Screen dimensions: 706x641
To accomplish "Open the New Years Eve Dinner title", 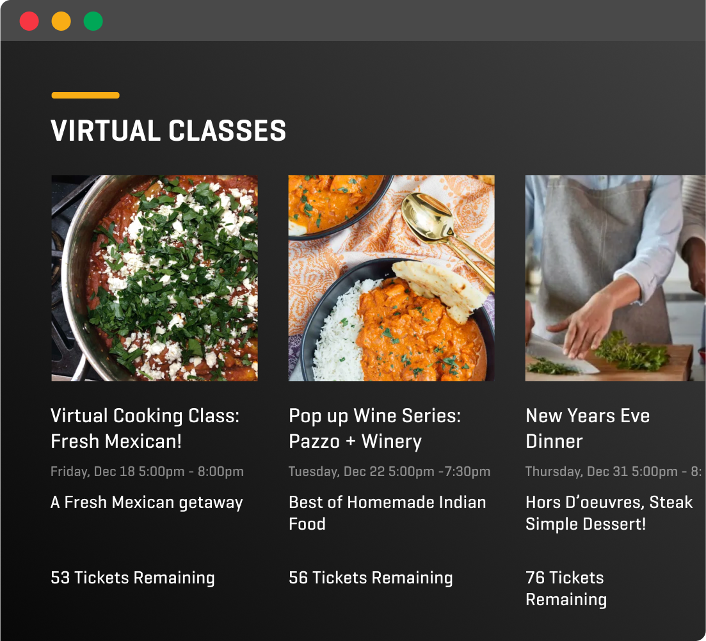I will click(x=588, y=429).
